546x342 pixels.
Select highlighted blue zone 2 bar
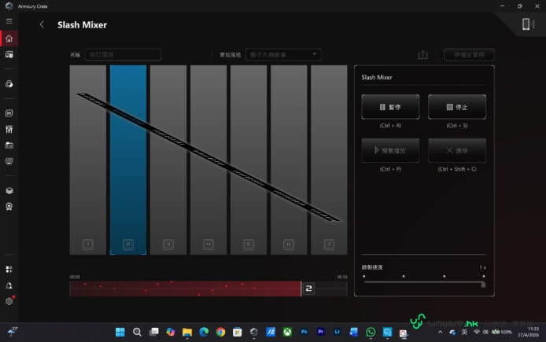pos(128,160)
